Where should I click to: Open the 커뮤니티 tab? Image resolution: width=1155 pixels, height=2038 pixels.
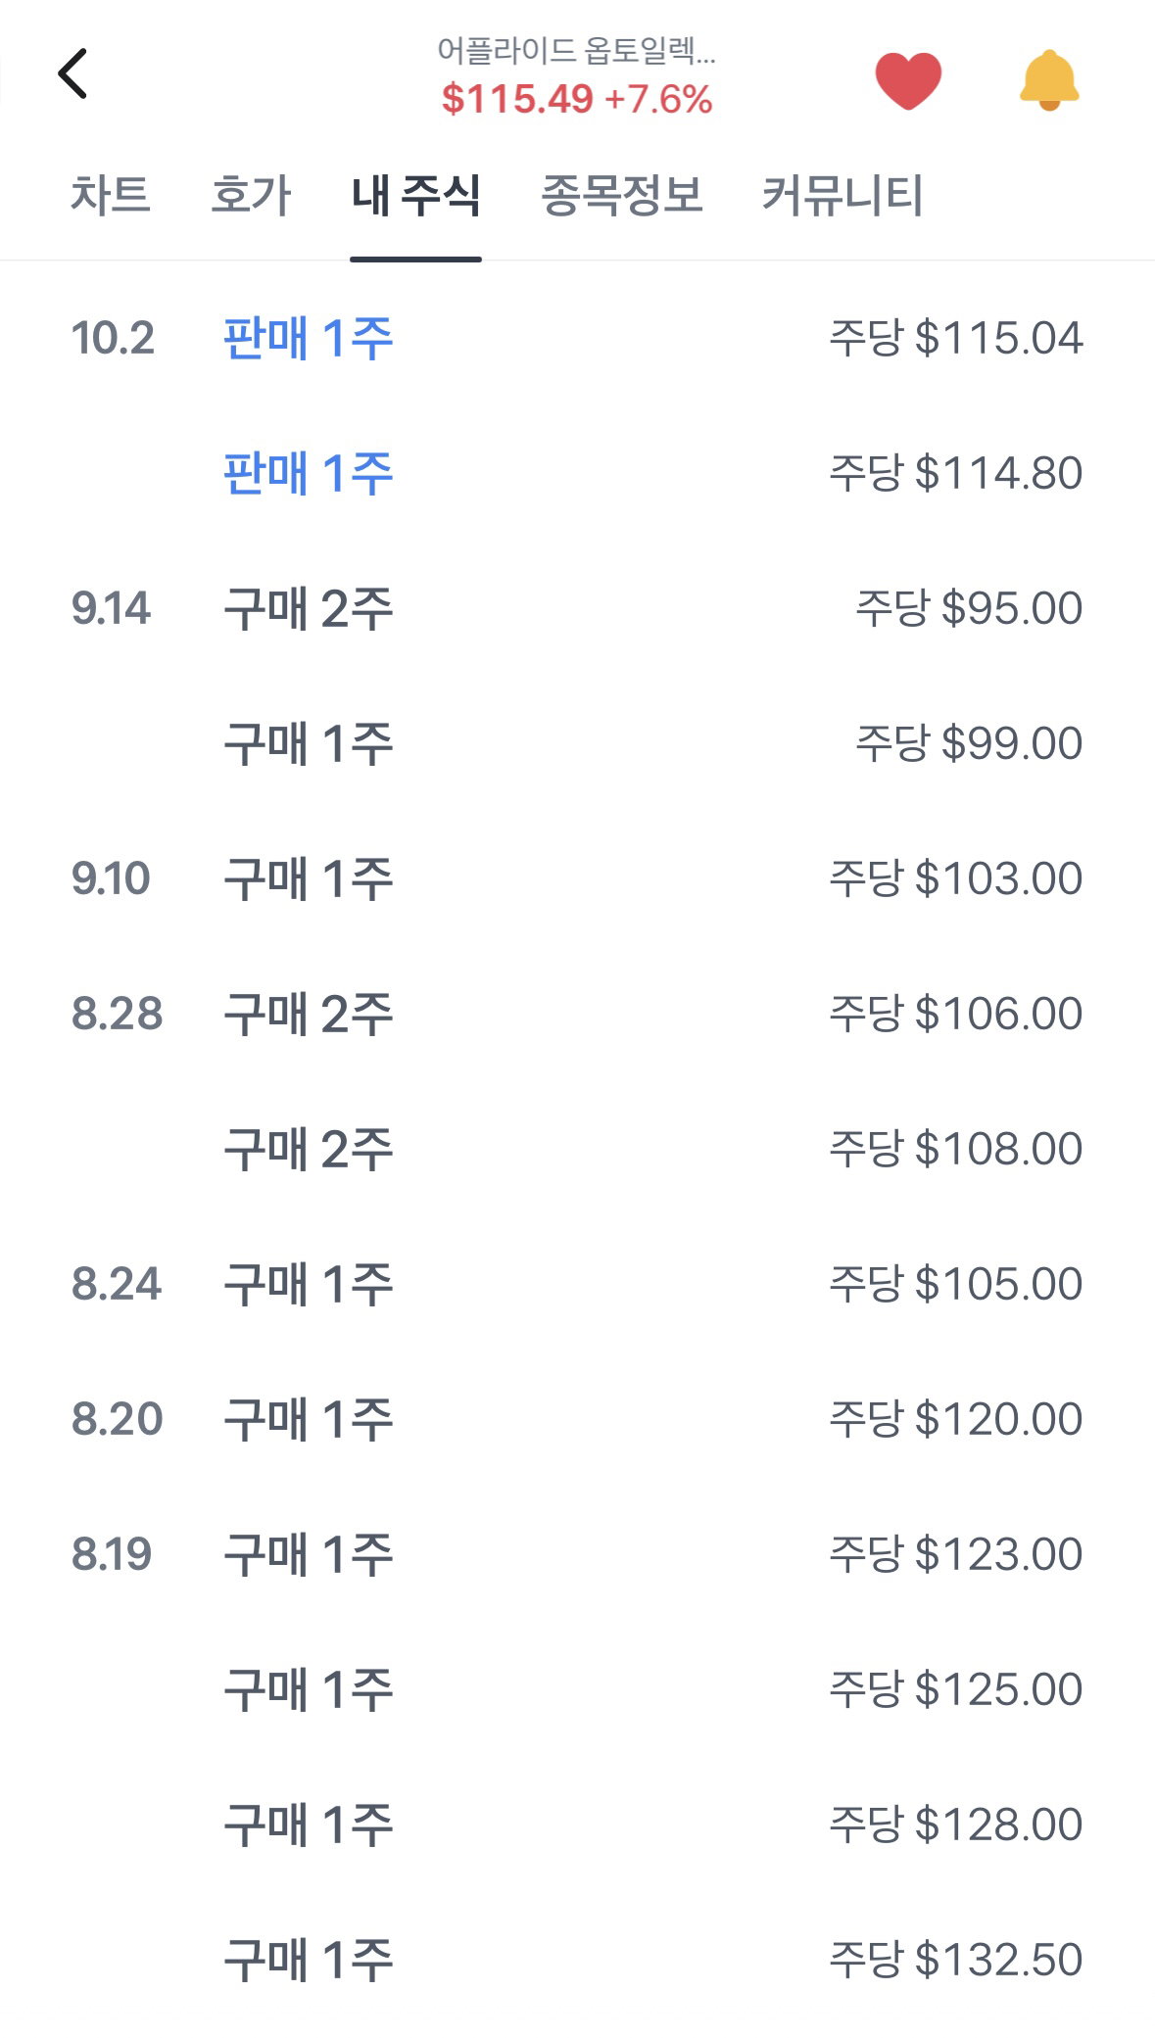pos(842,194)
